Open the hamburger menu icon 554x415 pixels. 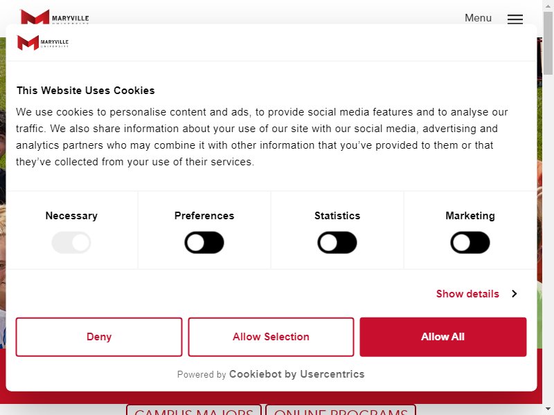(515, 19)
